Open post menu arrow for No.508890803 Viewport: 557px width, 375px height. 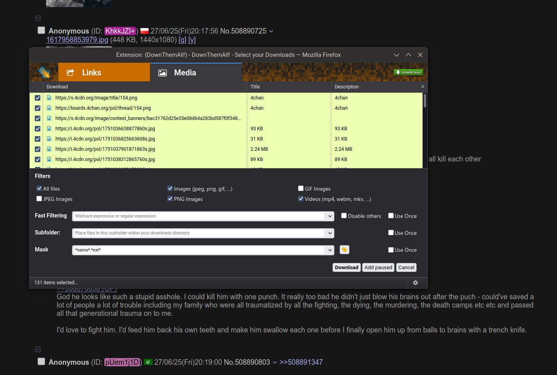coord(275,362)
